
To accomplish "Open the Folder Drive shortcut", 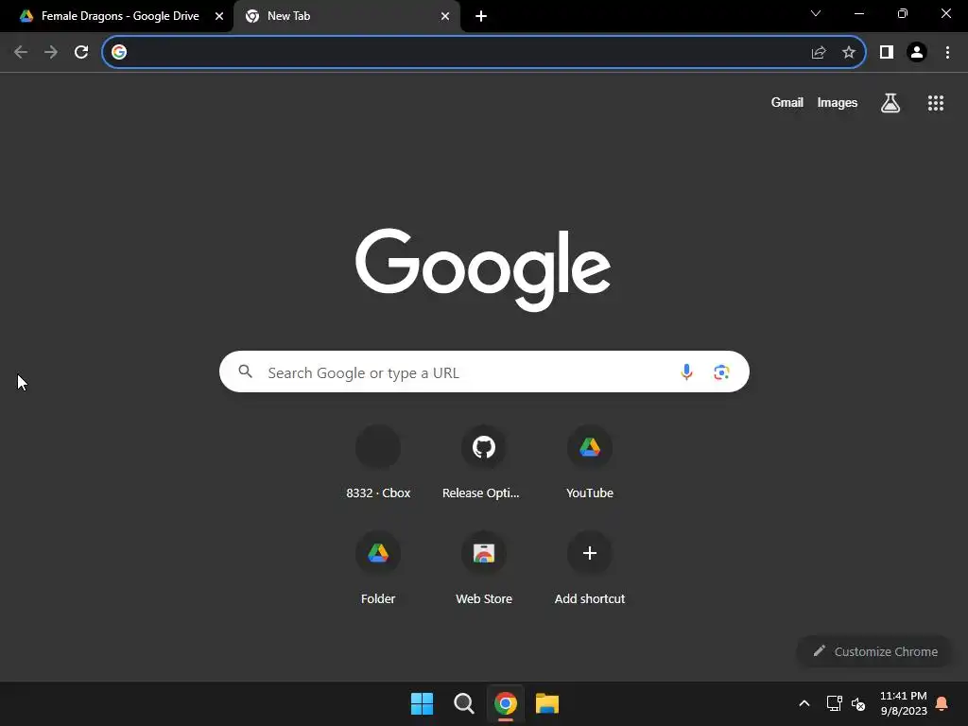I will [378, 568].
